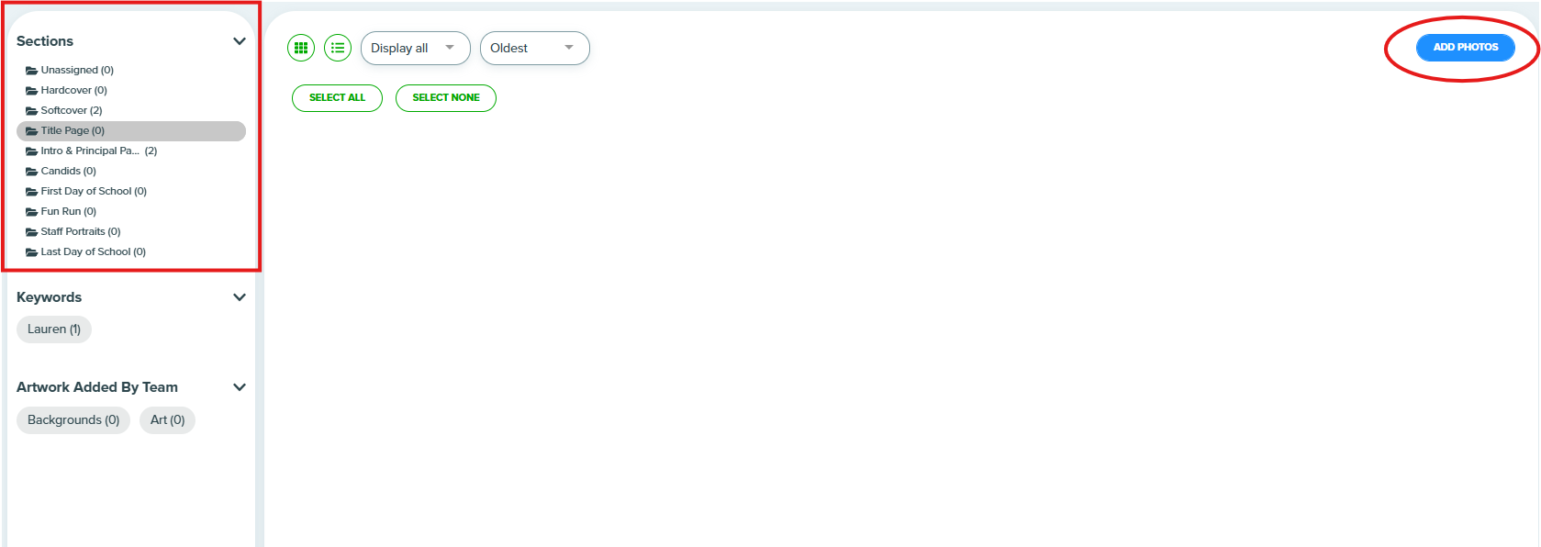
Task: Click the Softcover folder icon
Action: tap(31, 111)
